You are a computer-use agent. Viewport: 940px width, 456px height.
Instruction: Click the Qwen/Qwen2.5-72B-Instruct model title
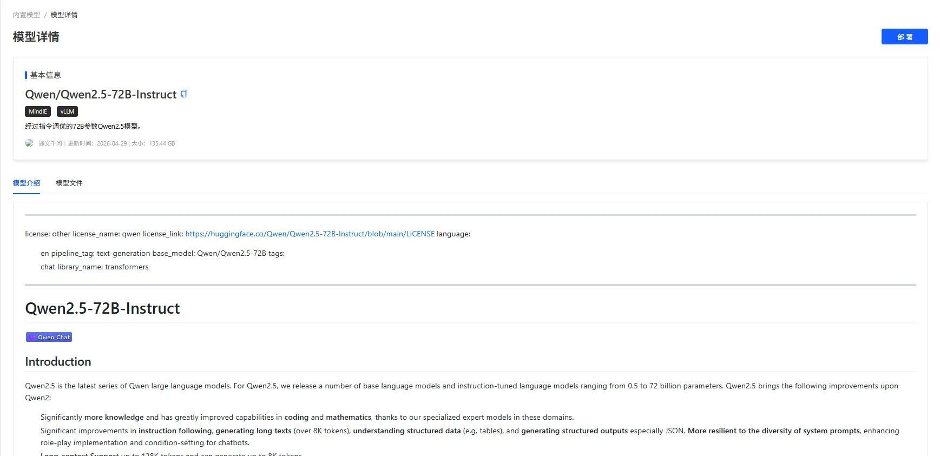(x=101, y=94)
